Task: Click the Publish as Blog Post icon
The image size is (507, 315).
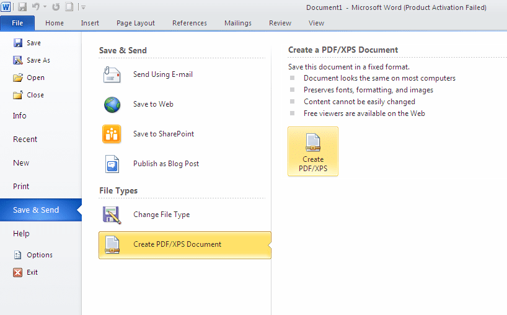Action: click(x=112, y=164)
